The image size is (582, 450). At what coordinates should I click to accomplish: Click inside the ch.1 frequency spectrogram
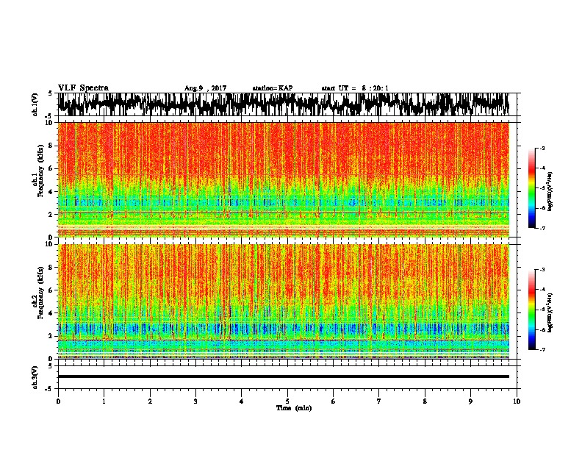coord(284,179)
